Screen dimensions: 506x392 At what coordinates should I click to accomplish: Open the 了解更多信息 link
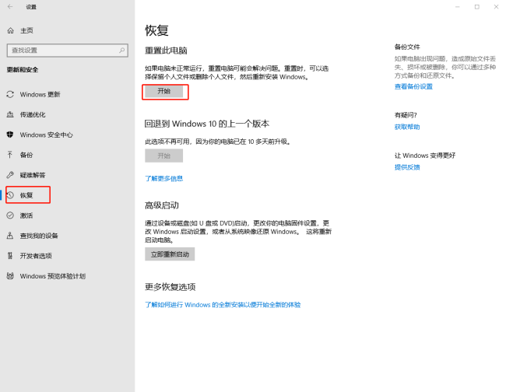(x=164, y=178)
